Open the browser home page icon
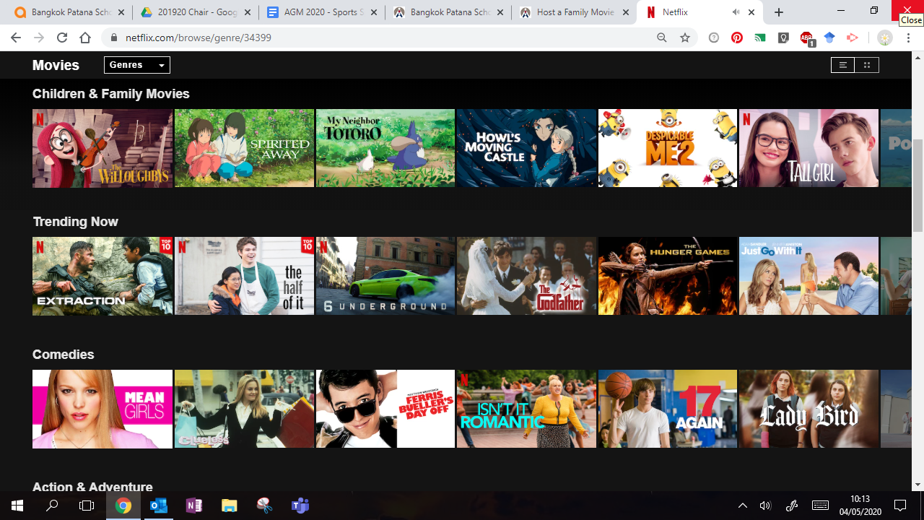Screen dimensions: 924x520 (x=85, y=38)
